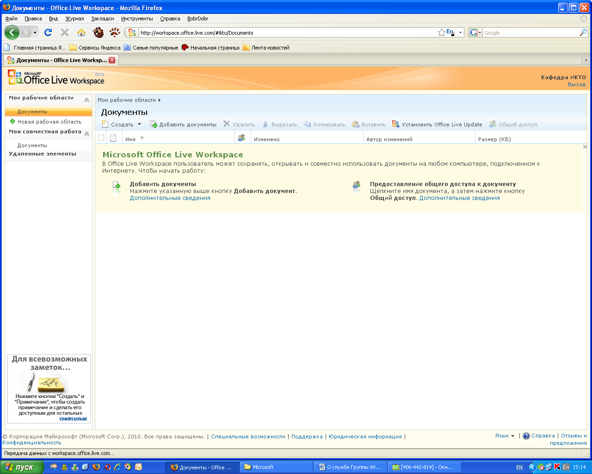Click into the URL address field
592x474 pixels.
(x=287, y=32)
